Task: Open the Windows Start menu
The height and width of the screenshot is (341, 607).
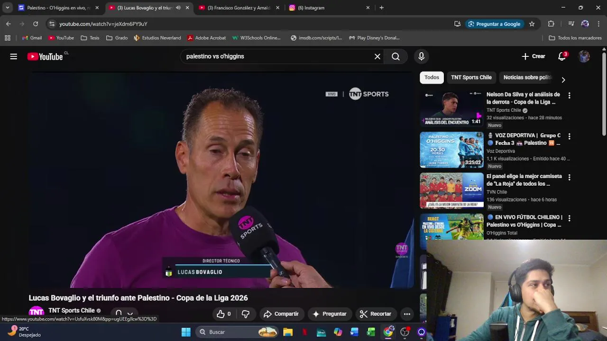Action: [x=186, y=332]
